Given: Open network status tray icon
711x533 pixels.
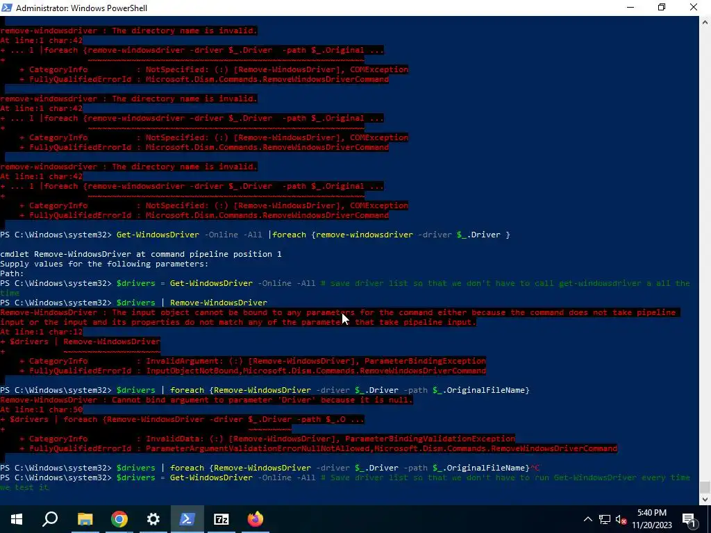Looking at the screenshot, I should coord(605,519).
